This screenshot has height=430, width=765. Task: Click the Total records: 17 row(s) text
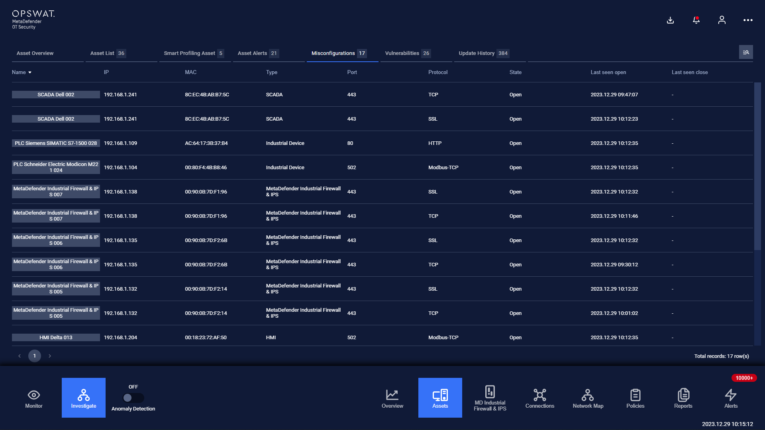point(722,356)
